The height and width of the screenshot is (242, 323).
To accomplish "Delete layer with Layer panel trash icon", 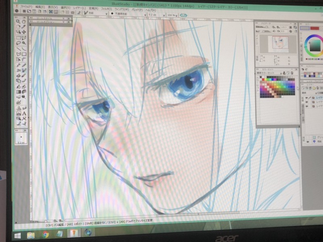I will 317,88.
